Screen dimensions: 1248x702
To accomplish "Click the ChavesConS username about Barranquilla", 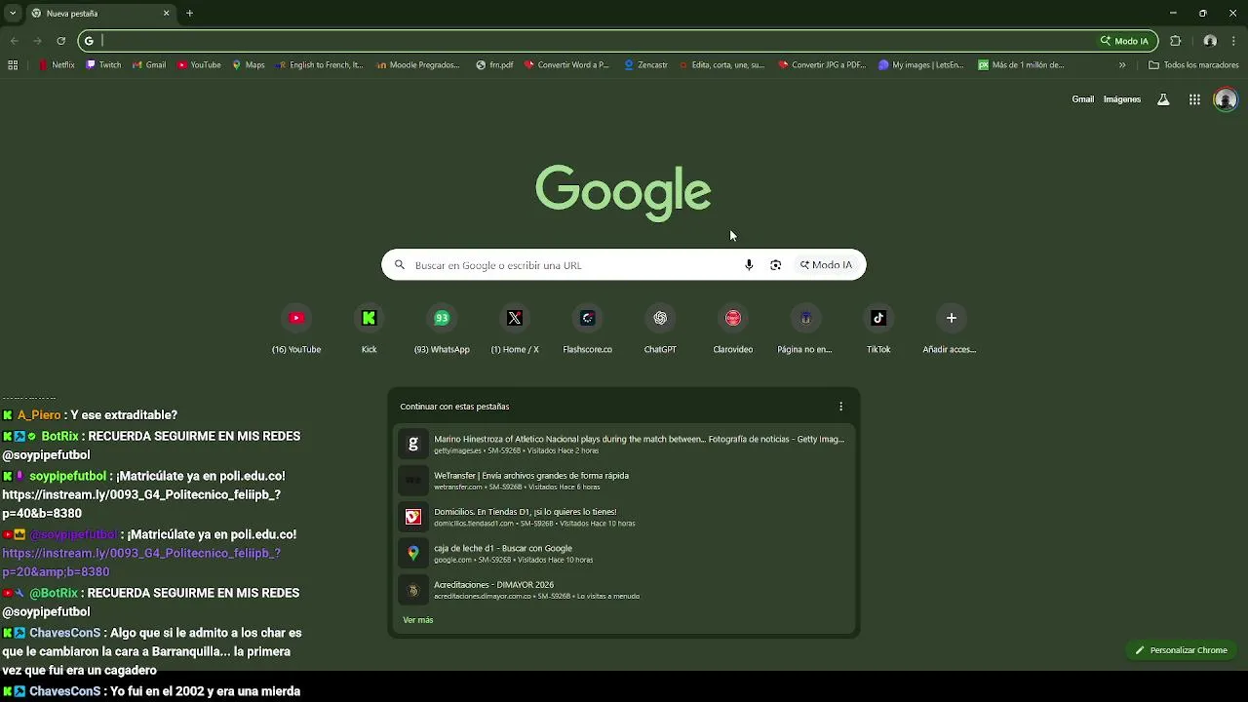I will 64,633.
